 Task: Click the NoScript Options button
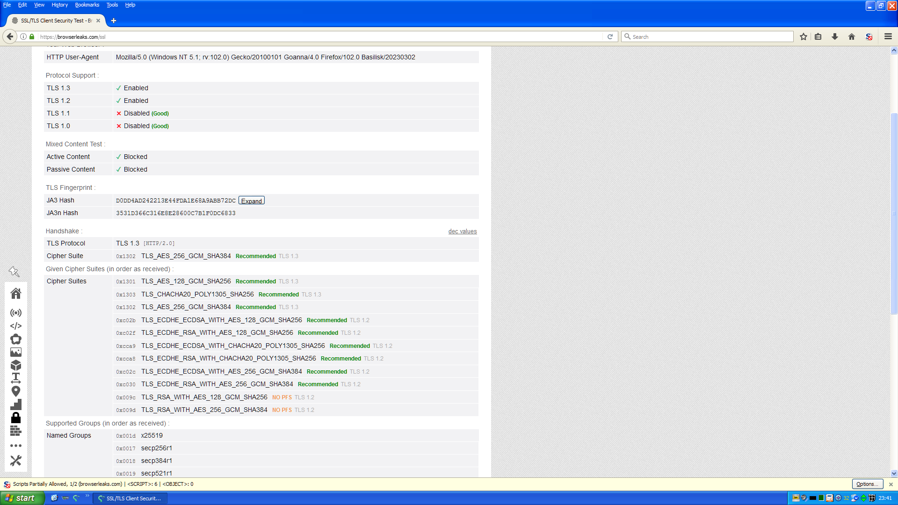pos(867,484)
